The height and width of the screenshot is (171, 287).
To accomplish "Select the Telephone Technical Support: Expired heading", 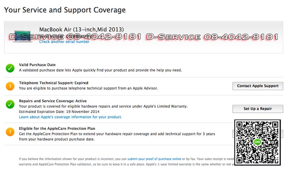I will pyautogui.click(x=53, y=83).
